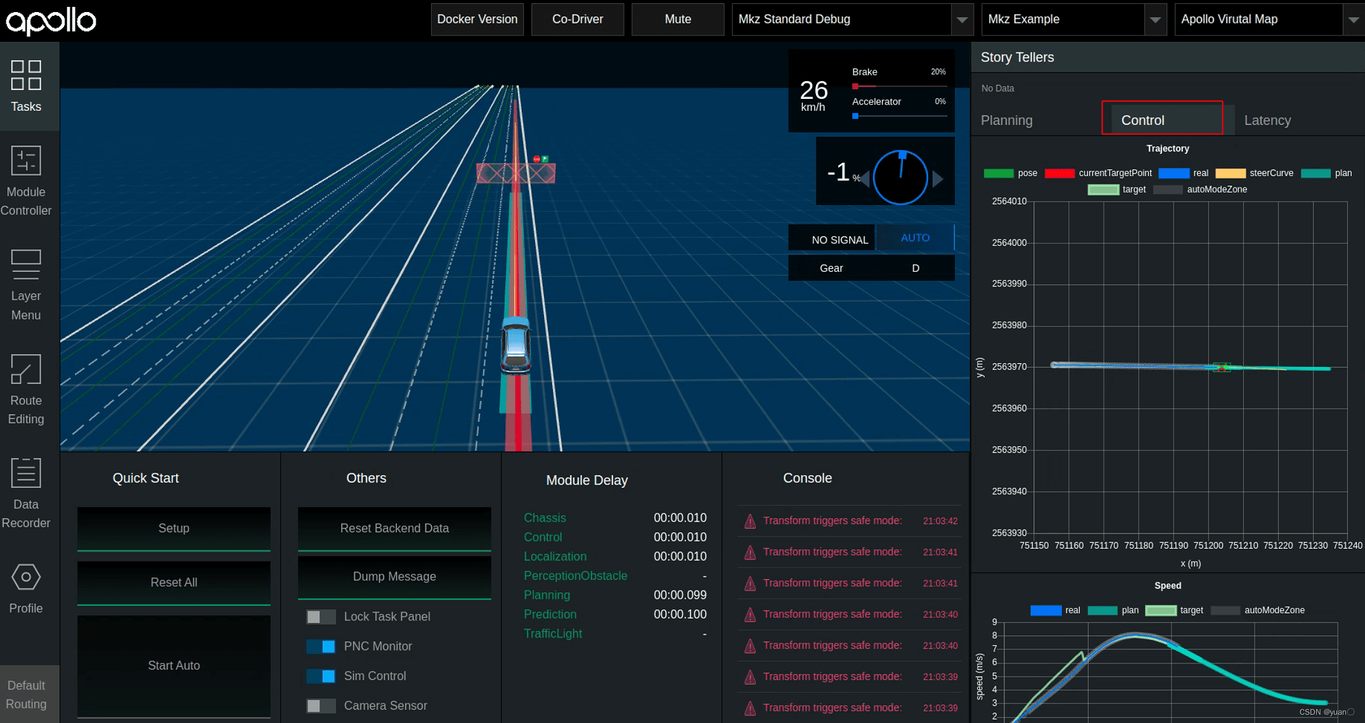
Task: Select the Route Editing icon
Action: (x=26, y=369)
